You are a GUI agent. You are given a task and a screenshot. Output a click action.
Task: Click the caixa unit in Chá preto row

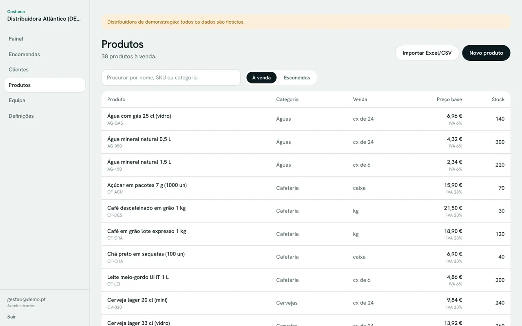[x=359, y=257]
